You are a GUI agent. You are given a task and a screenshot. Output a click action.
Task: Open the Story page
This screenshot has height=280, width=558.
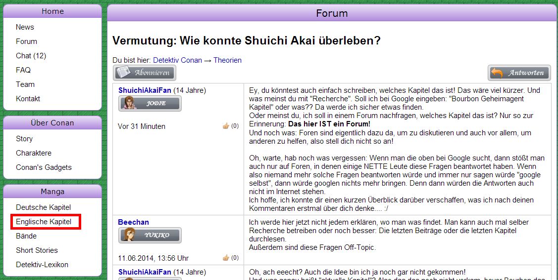click(x=24, y=139)
